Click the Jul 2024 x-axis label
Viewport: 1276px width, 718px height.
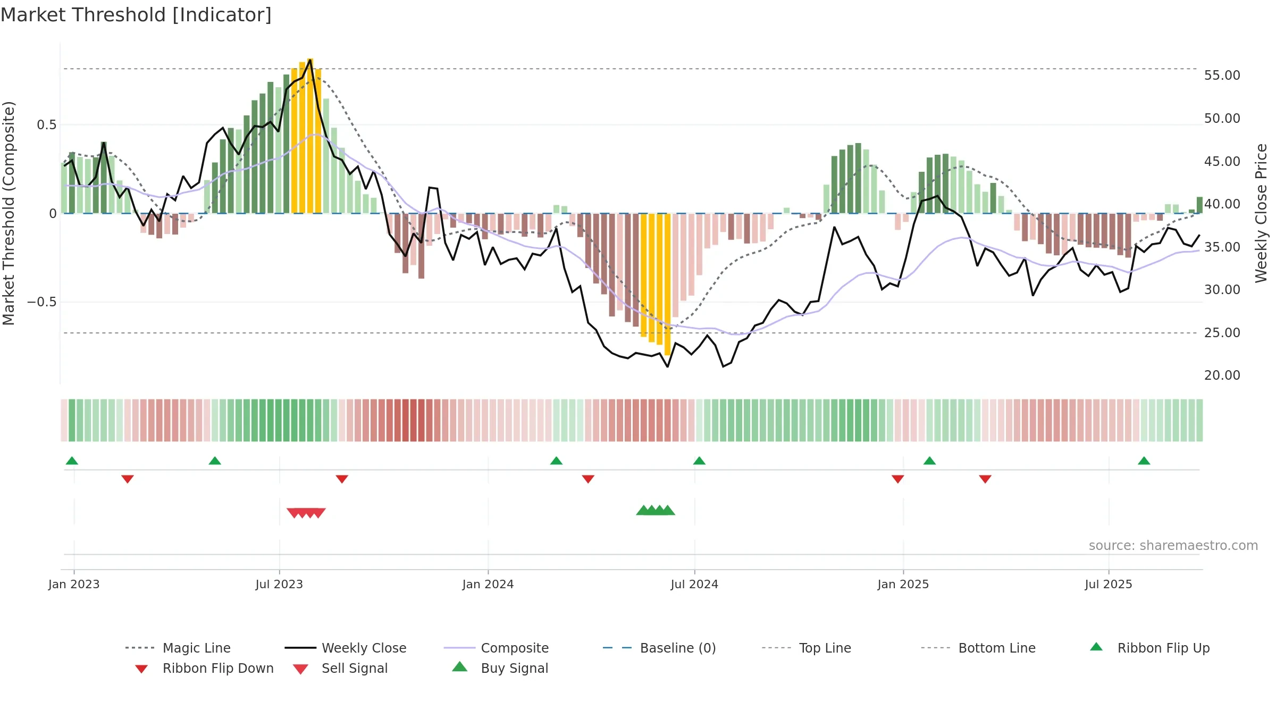point(694,584)
